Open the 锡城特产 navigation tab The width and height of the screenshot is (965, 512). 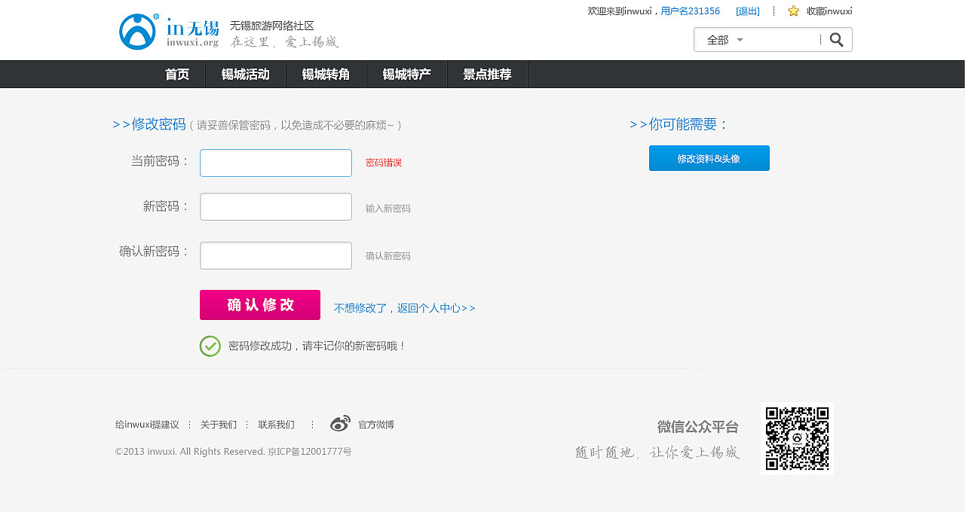[x=407, y=74]
